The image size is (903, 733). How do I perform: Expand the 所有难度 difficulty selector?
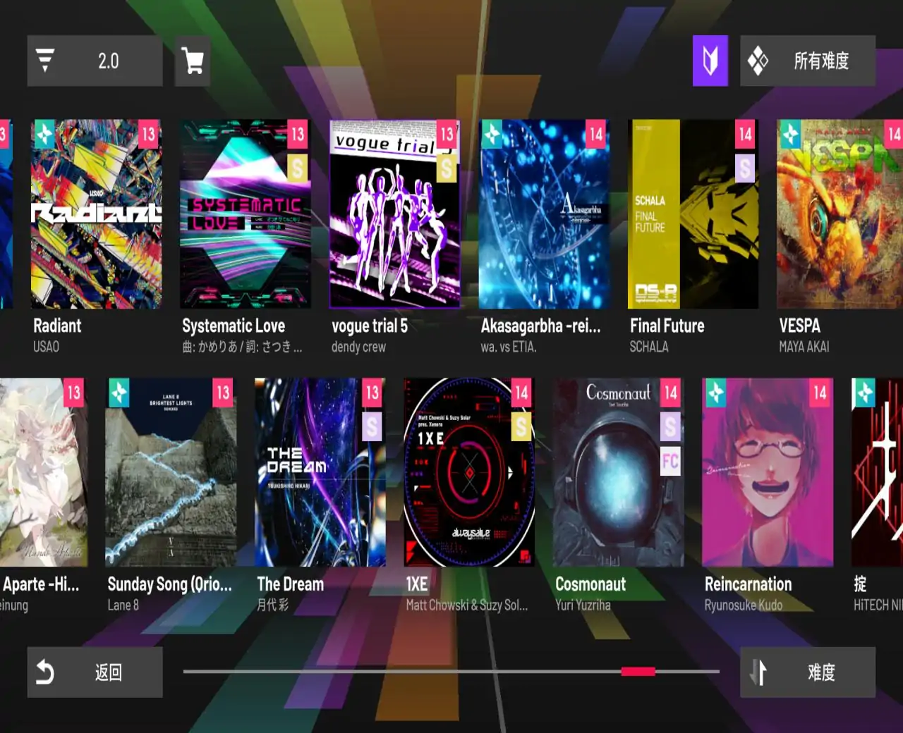tap(808, 61)
